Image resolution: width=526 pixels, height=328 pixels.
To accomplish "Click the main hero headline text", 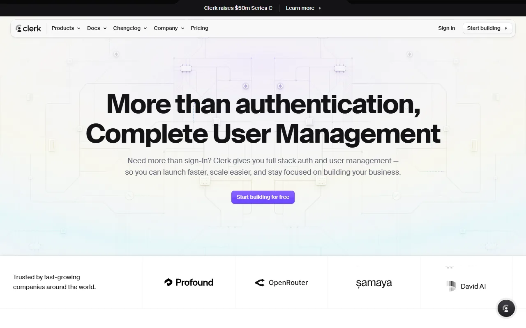I will click(263, 119).
